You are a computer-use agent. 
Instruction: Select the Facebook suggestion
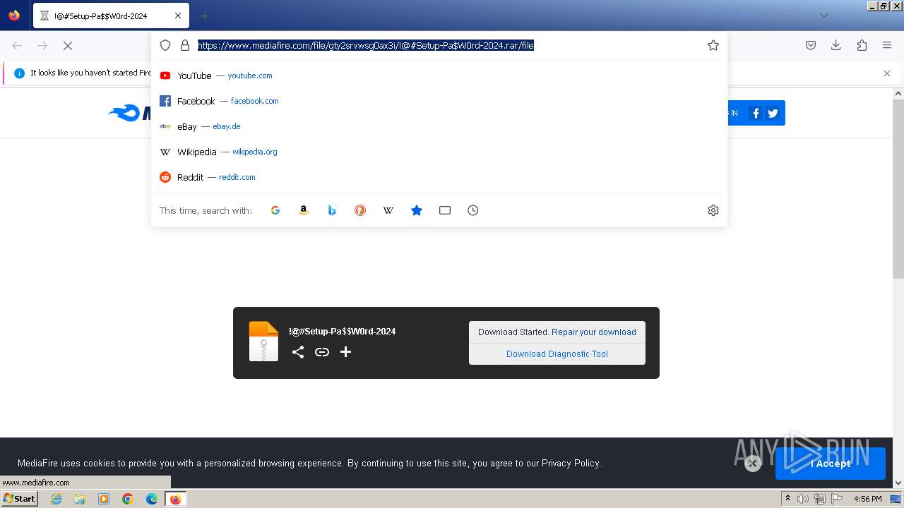[439, 101]
